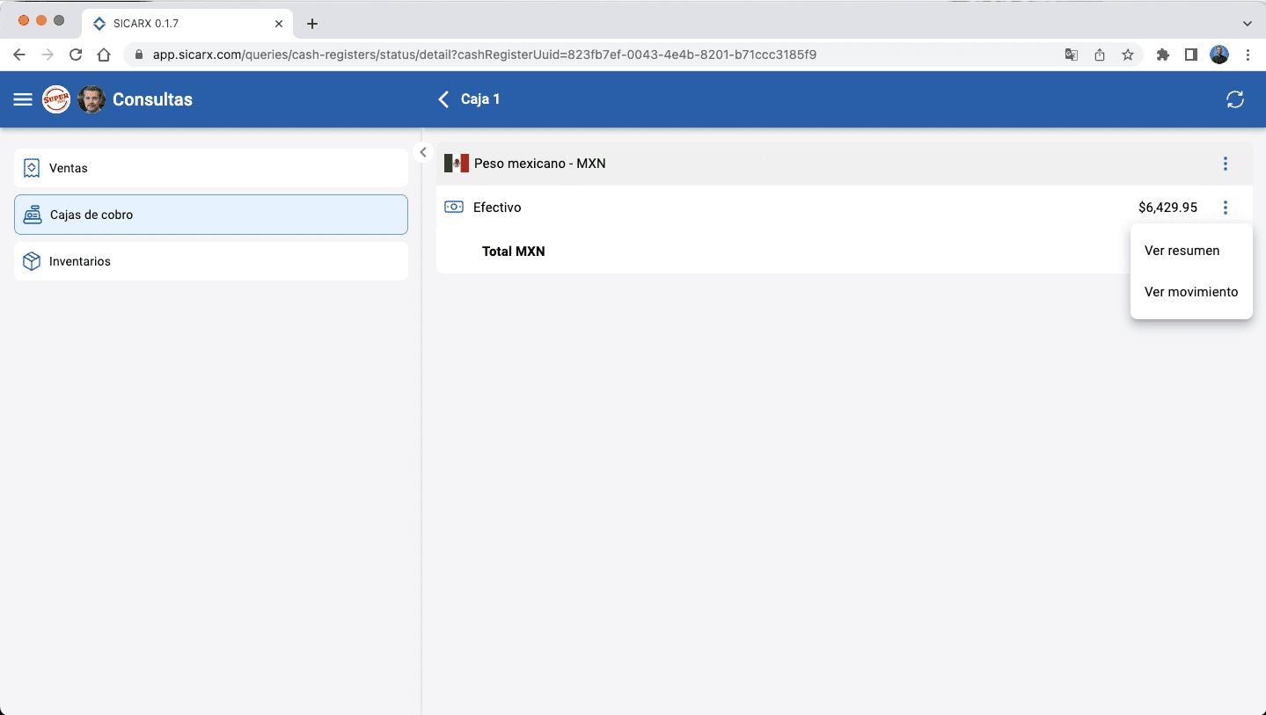This screenshot has width=1266, height=715.
Task: Toggle the Efectivo row options menu
Action: click(1225, 208)
